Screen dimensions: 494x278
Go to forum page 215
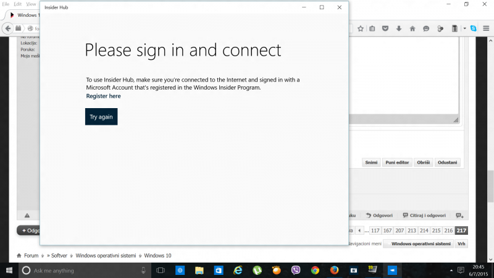click(436, 230)
